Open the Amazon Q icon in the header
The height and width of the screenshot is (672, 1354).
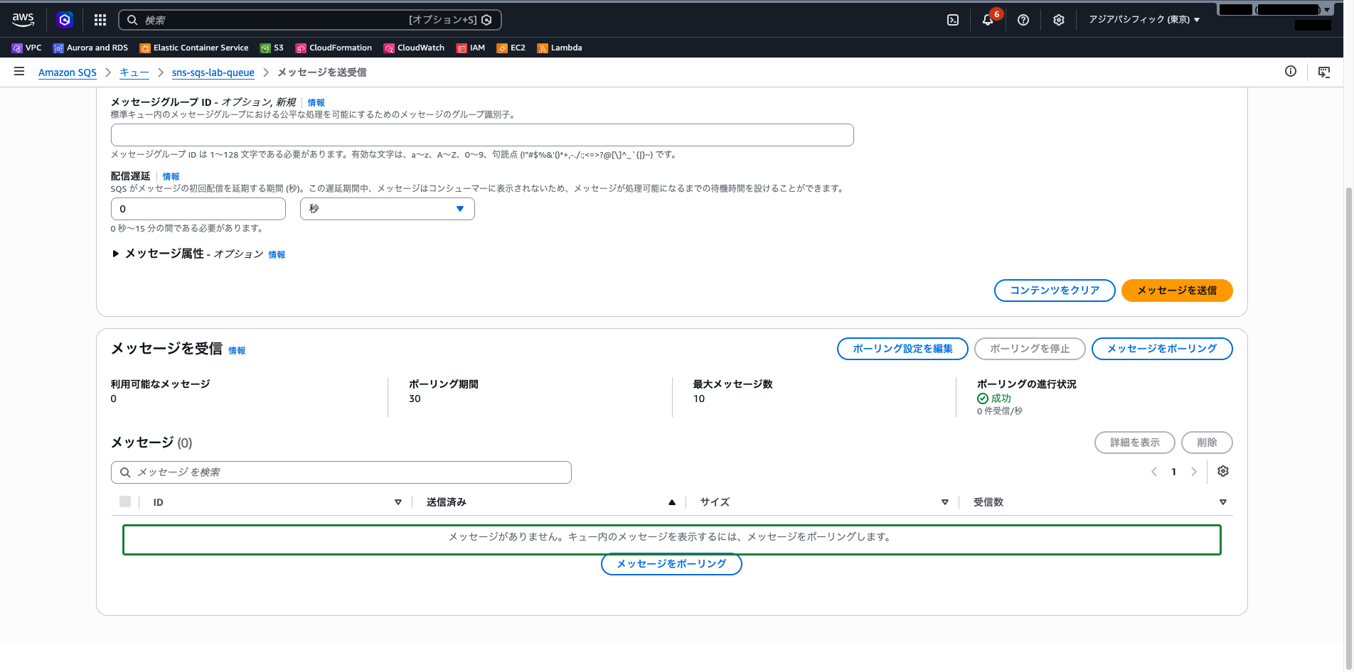pyautogui.click(x=65, y=20)
